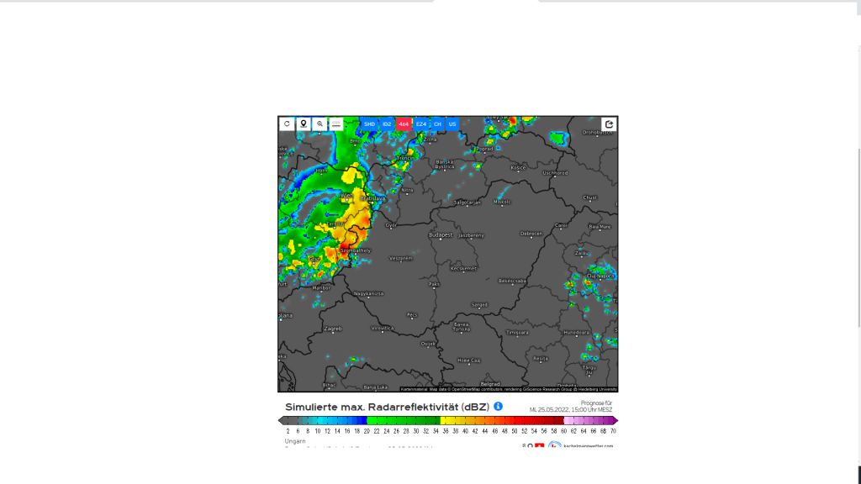Pick the US model button
The image size is (861, 484).
click(x=452, y=124)
